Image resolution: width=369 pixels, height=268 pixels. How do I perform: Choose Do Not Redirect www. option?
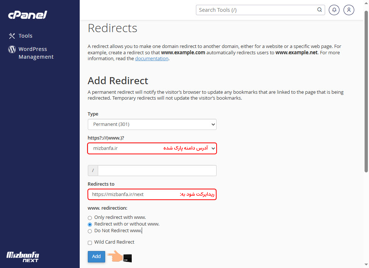[x=90, y=231]
